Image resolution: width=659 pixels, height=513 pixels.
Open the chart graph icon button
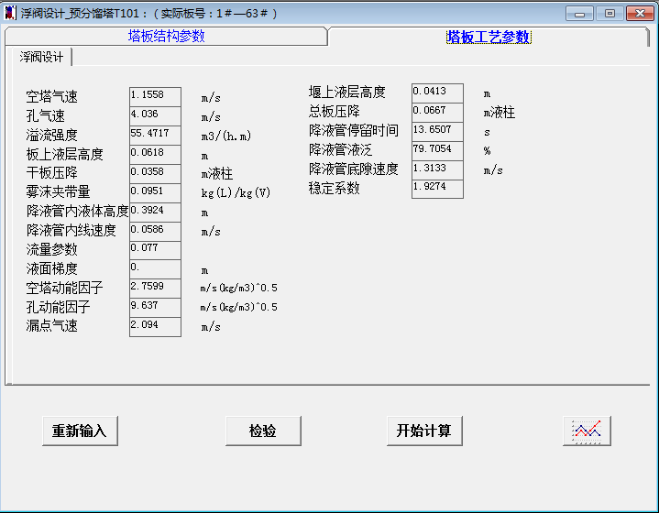click(x=587, y=431)
